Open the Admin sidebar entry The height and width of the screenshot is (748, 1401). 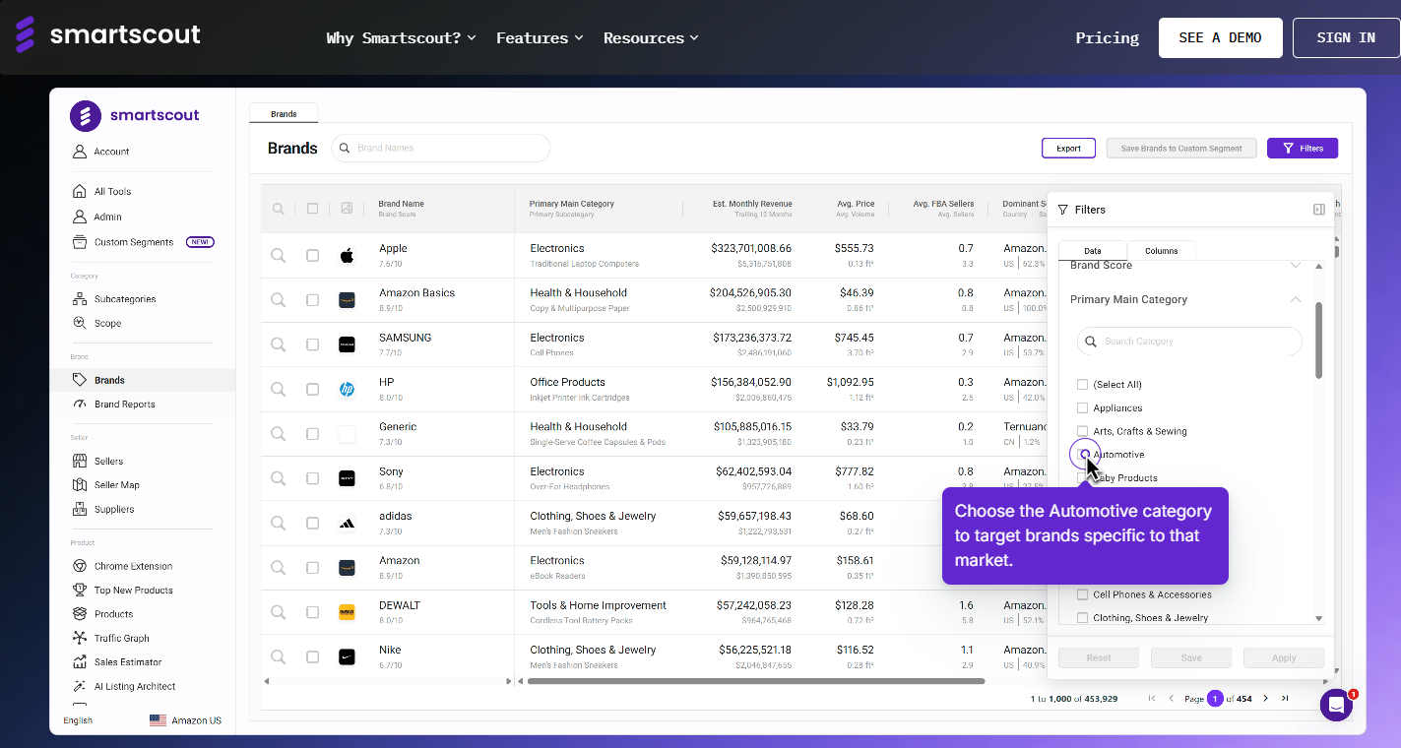[x=107, y=217]
